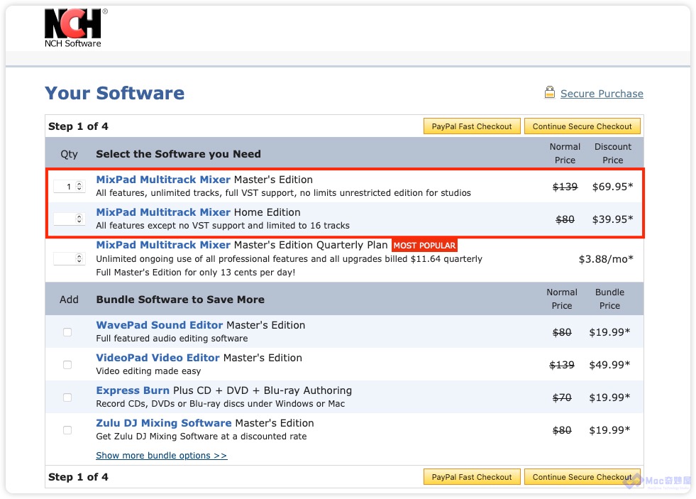The image size is (696, 499).
Task: Click the struck-through $70 normal price
Action: 562,397
